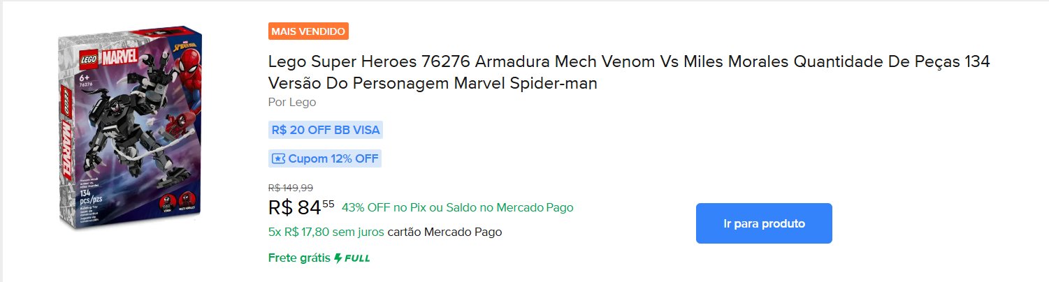1049x282 pixels.
Task: Click the Ir para produto button
Action: pyautogui.click(x=764, y=223)
